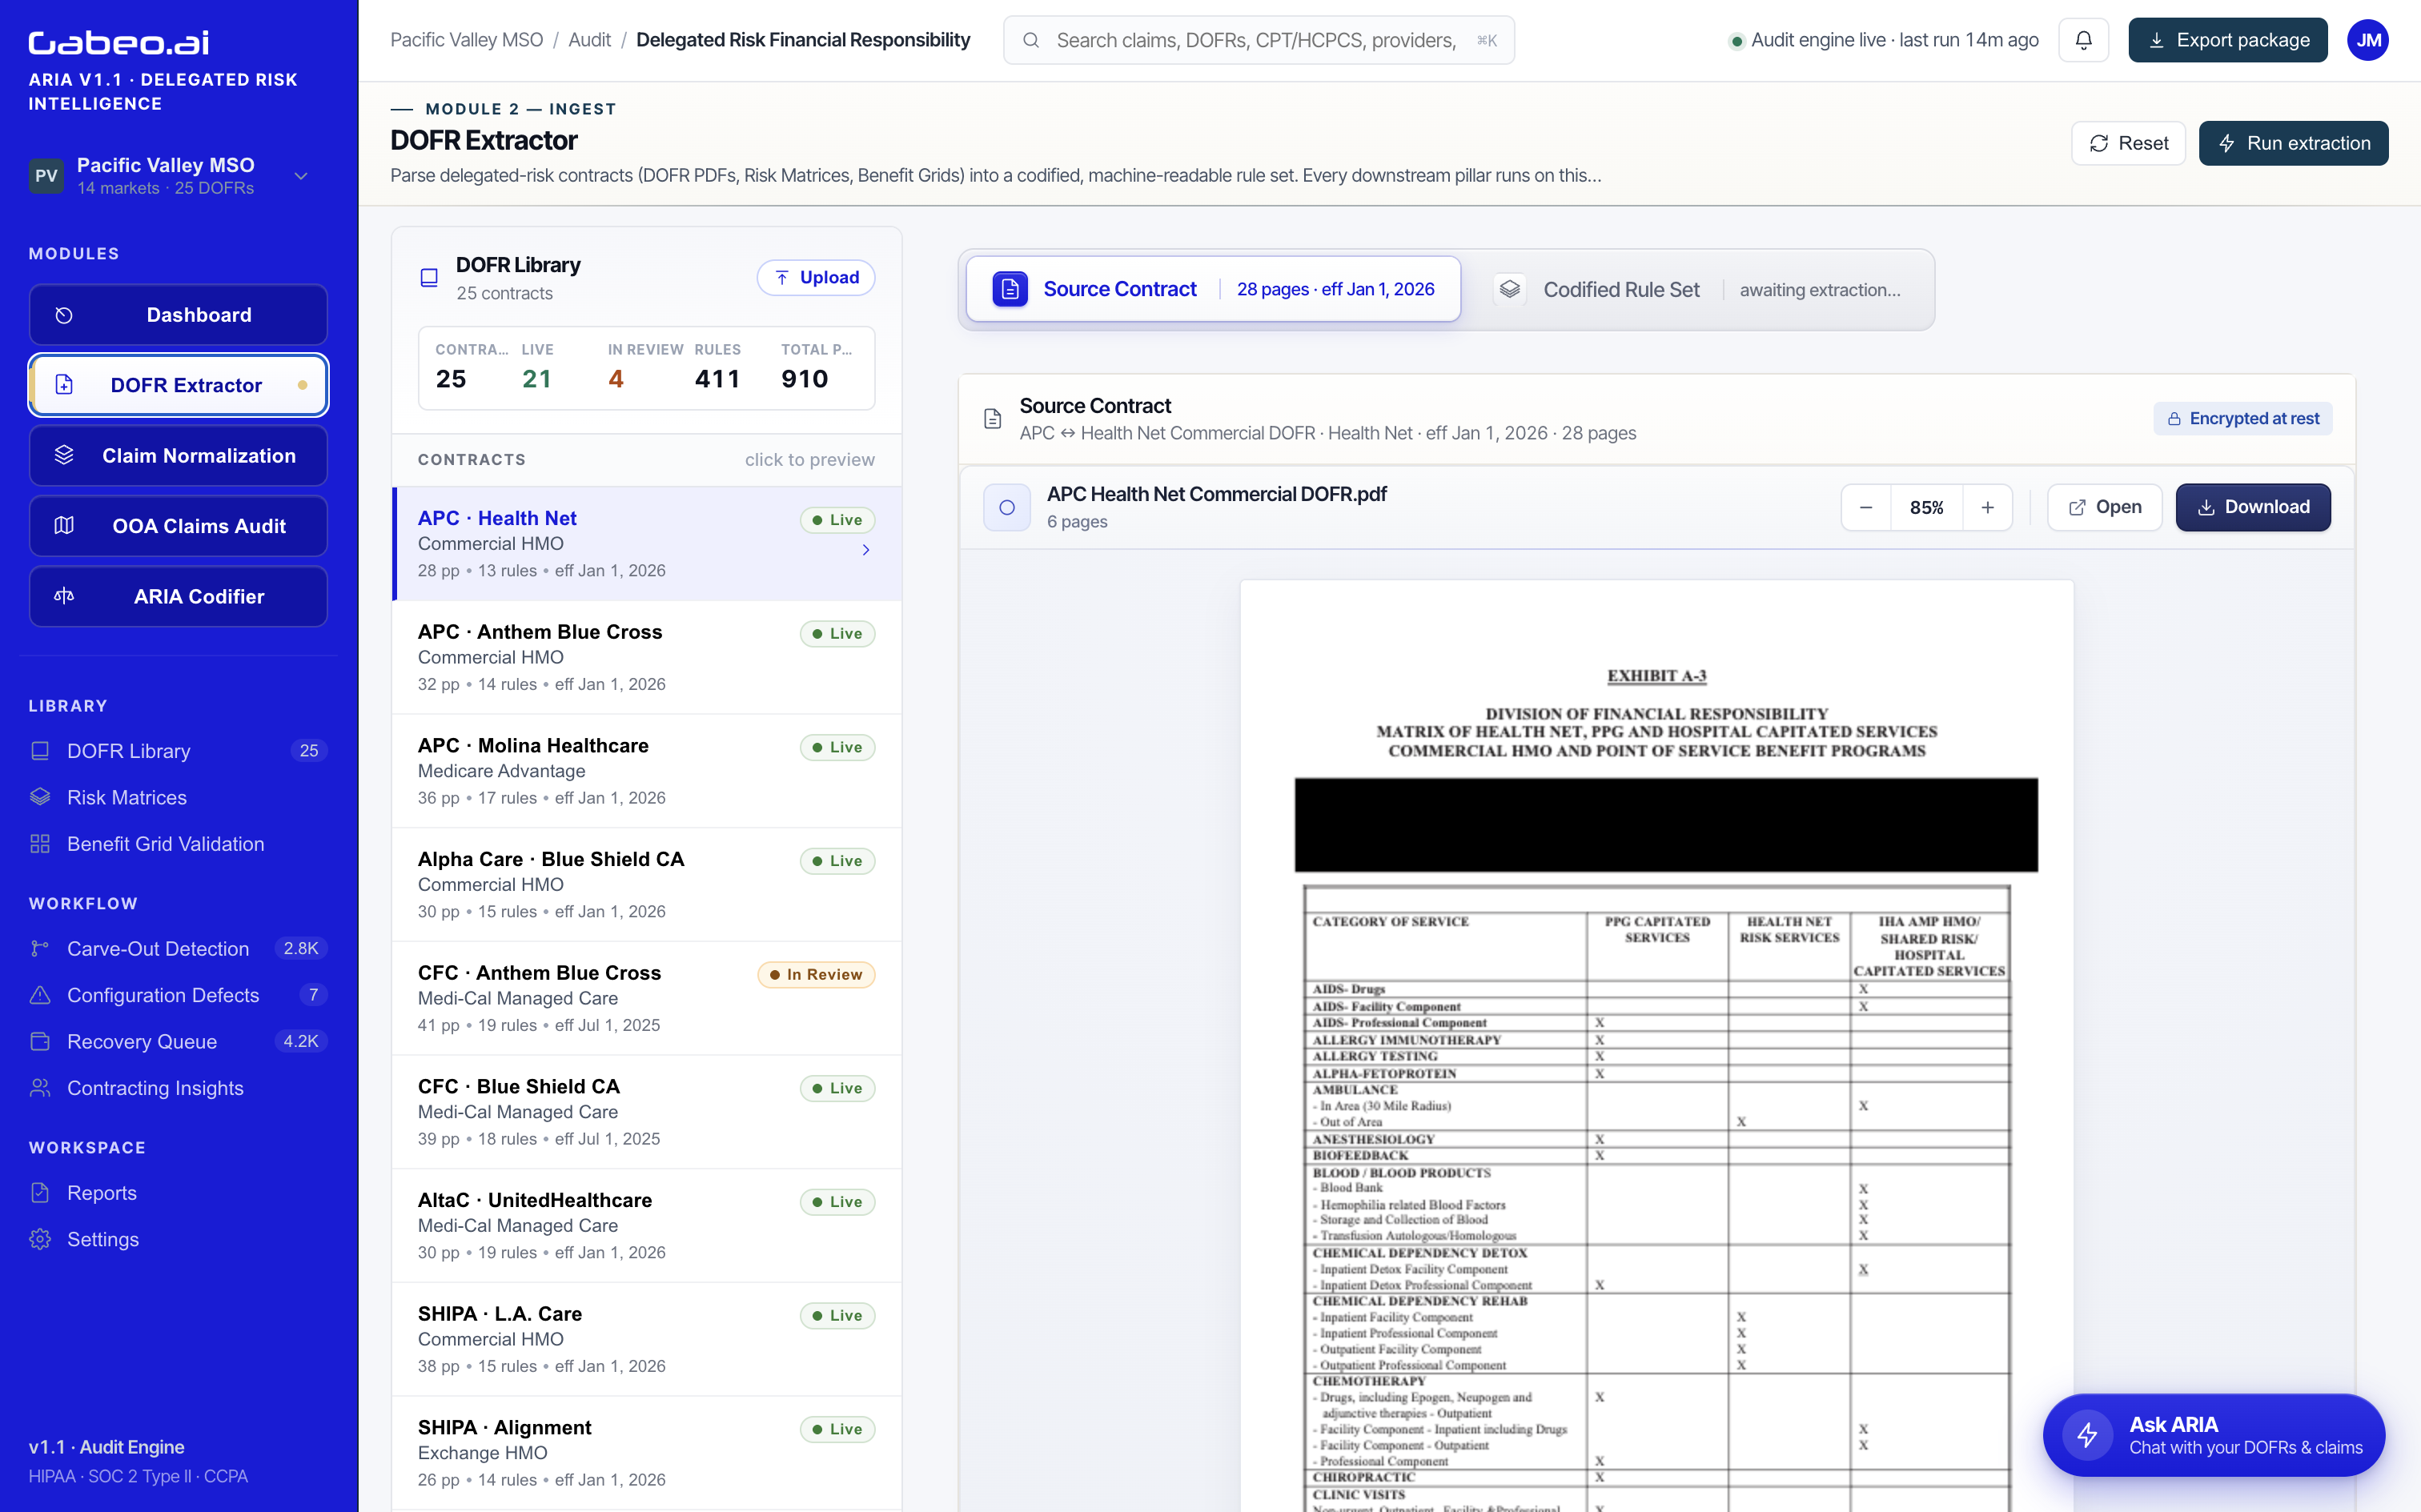Click the Carve-Out Detection branch icon
The width and height of the screenshot is (2421, 1512).
tap(40, 948)
